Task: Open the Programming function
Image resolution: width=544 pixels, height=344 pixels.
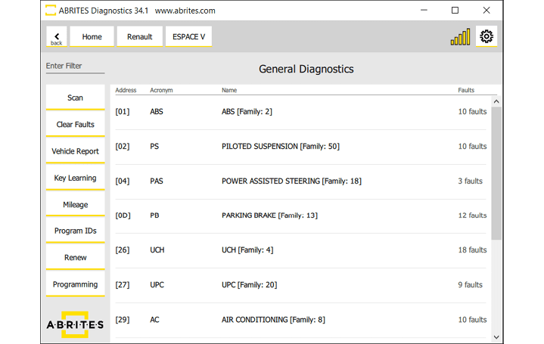Action: tap(75, 285)
